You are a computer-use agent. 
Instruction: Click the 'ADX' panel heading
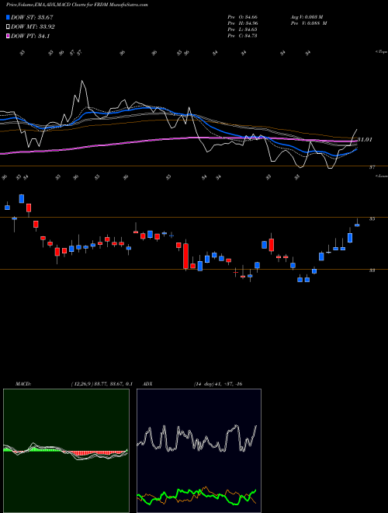pyautogui.click(x=148, y=384)
